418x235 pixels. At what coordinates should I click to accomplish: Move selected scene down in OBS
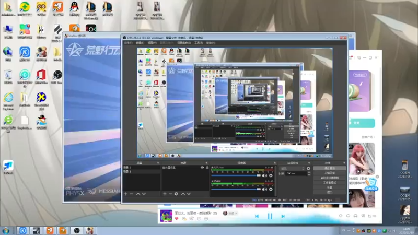tap(144, 194)
